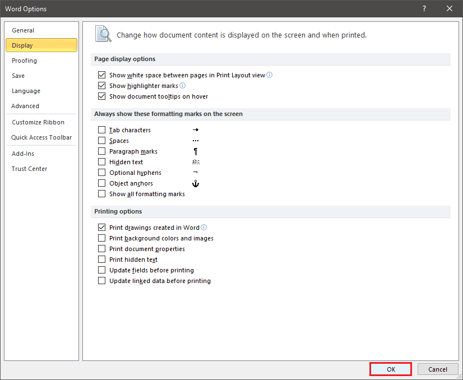Open the Customize Ribbon section
This screenshot has width=463, height=380.
38,122
